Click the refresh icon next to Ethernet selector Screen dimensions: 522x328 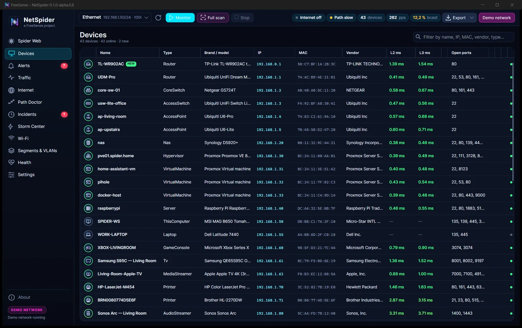click(x=158, y=18)
